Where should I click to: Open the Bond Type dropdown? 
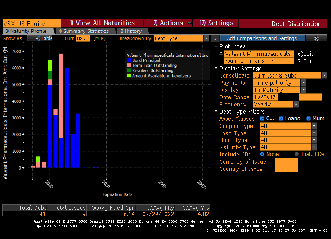(x=314, y=140)
